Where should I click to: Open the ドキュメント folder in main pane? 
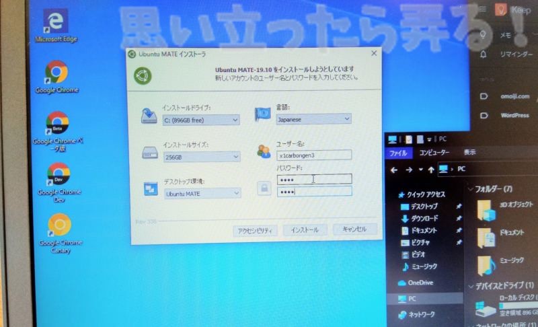pyautogui.click(x=501, y=238)
